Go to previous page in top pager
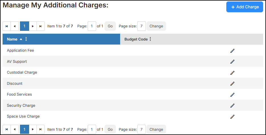Screen dimensions: 266x135 click(x=15, y=26)
